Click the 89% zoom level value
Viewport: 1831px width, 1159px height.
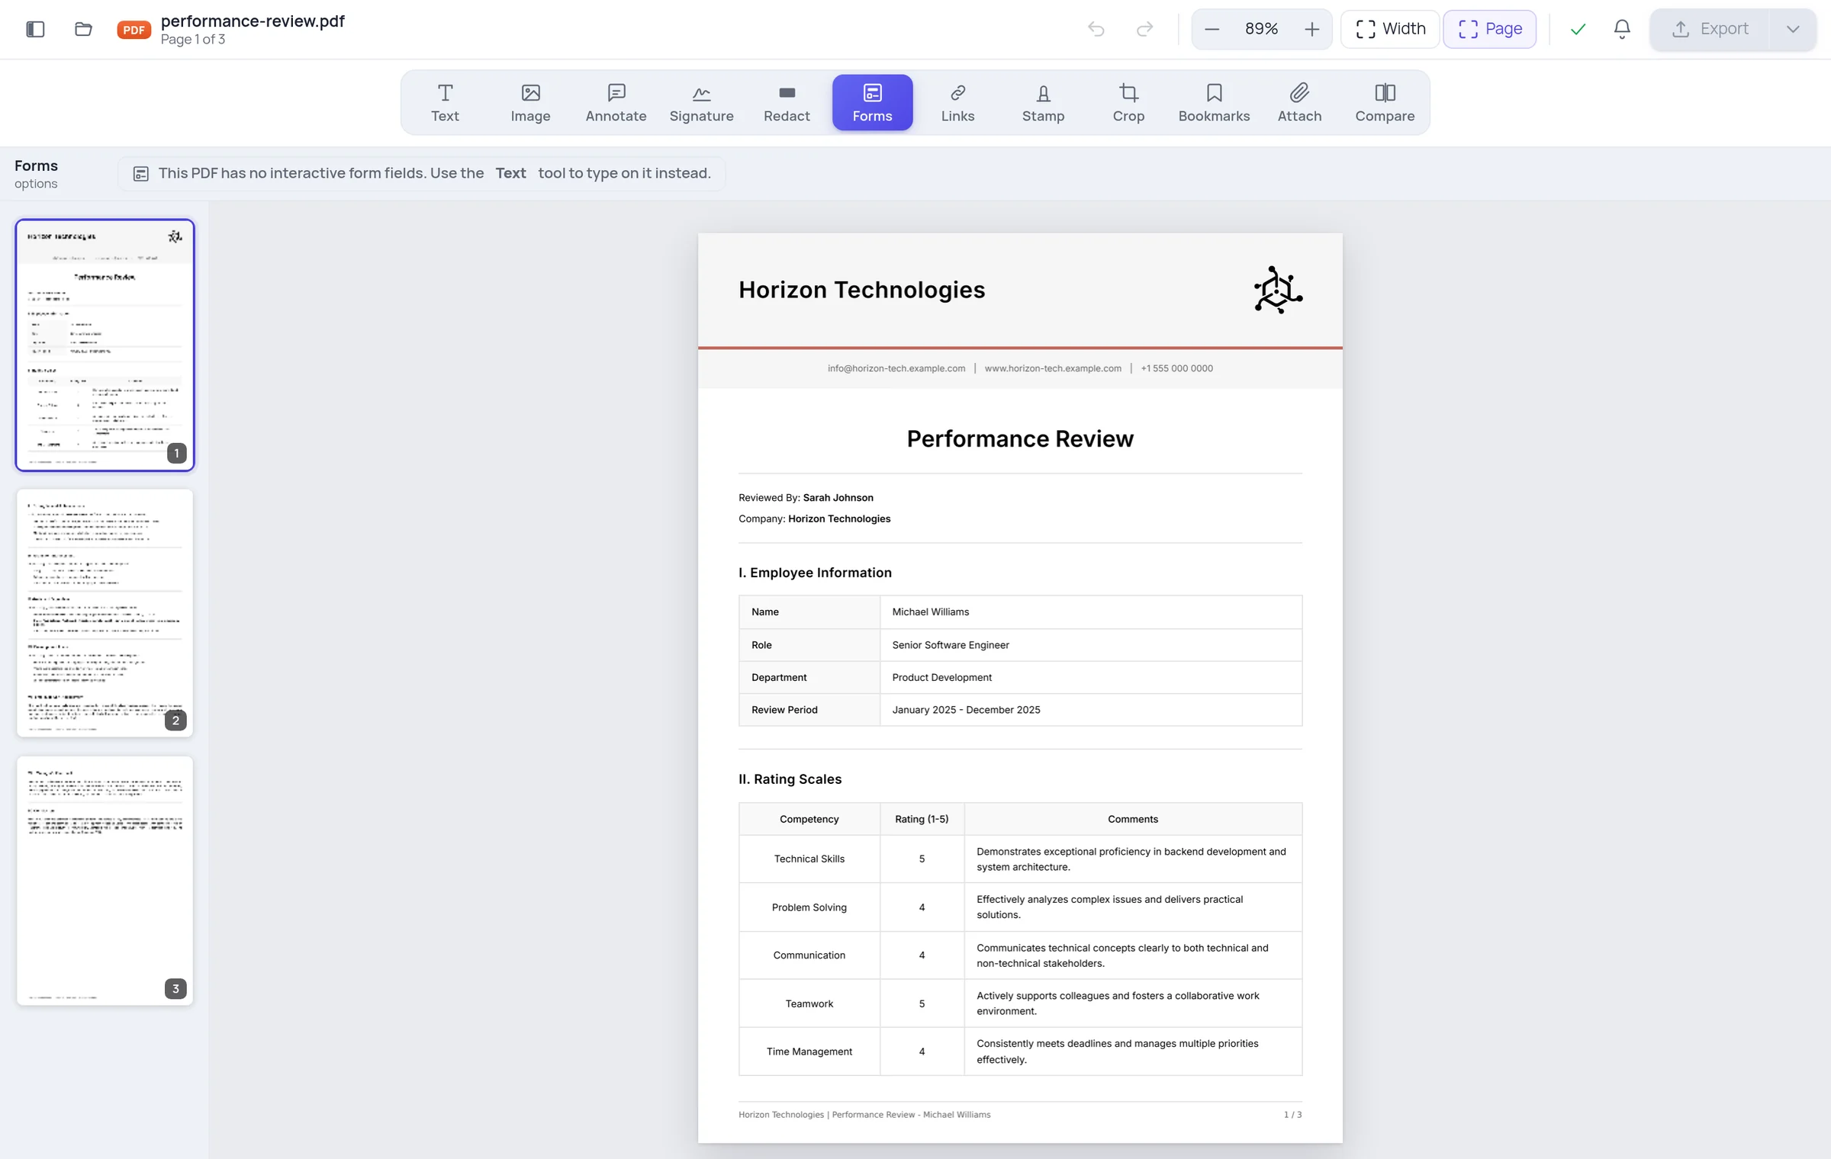point(1261,29)
